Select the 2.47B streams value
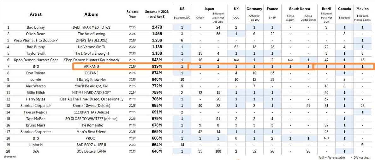This screenshot has width=375, height=160. tap(157, 27)
